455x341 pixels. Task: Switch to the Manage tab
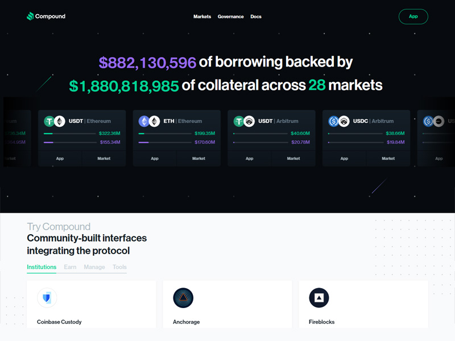pos(94,267)
